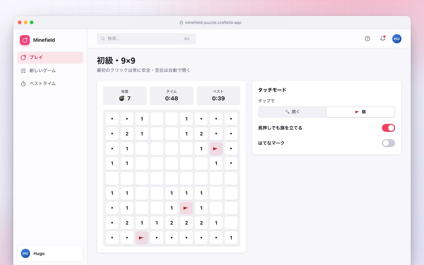Open the プレイ sidebar item
The height and width of the screenshot is (265, 424).
pyautogui.click(x=50, y=57)
